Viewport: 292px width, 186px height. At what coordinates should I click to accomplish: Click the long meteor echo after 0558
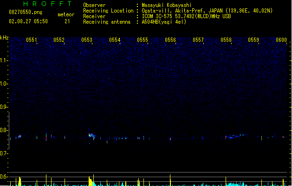tap(236, 136)
